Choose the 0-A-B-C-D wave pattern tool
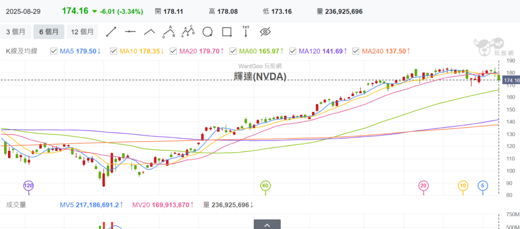Image resolution: width=520 pixels, height=229 pixels. click(x=188, y=31)
